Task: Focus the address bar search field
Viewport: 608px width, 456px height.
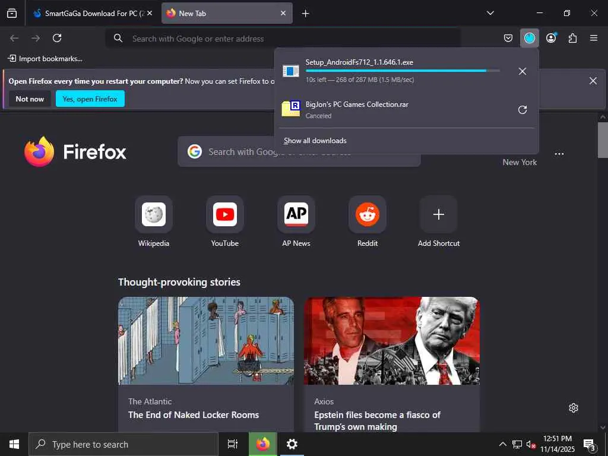Action: pyautogui.click(x=283, y=39)
